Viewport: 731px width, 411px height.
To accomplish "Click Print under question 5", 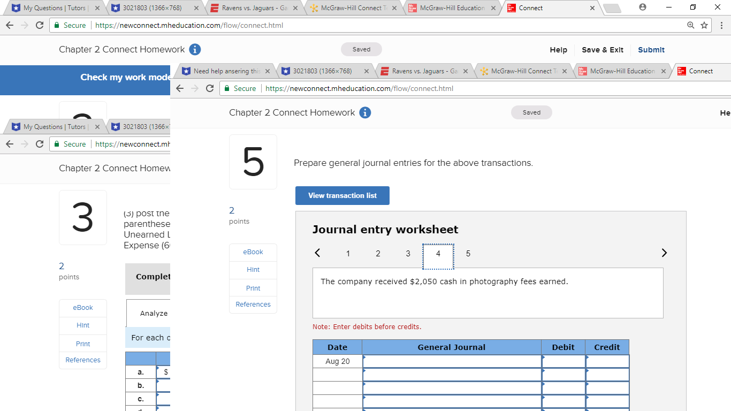I will point(253,288).
